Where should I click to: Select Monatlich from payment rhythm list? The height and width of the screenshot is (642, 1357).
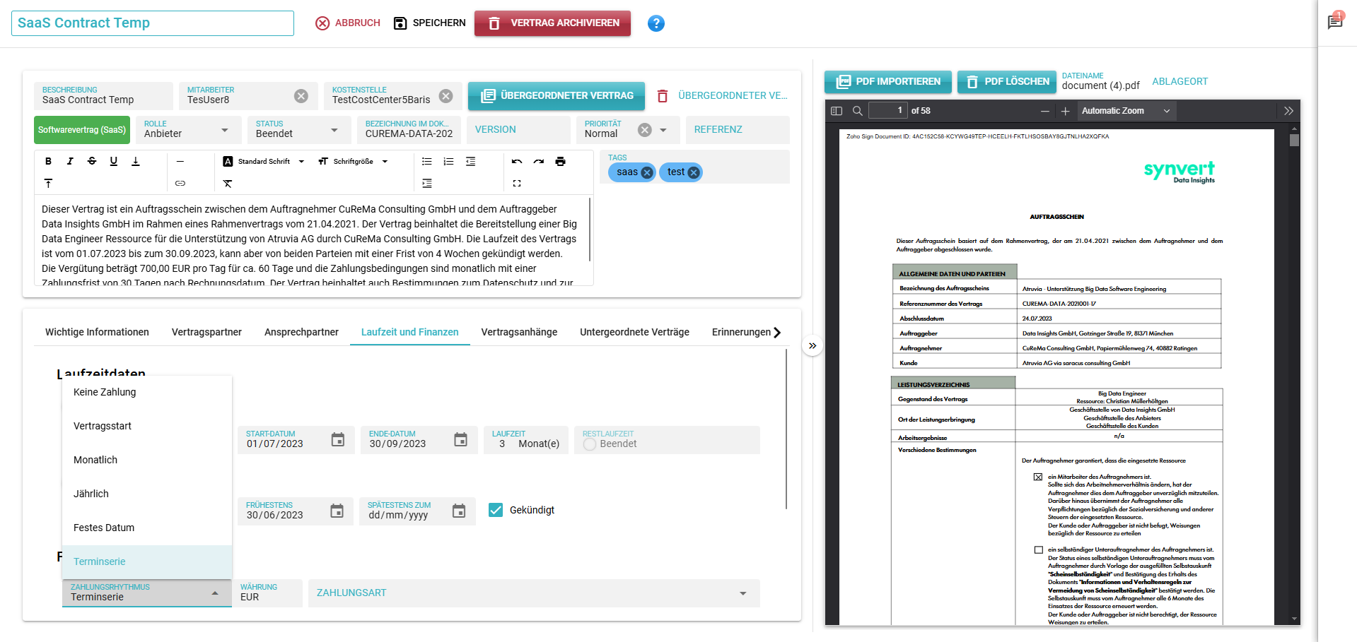pyautogui.click(x=95, y=460)
